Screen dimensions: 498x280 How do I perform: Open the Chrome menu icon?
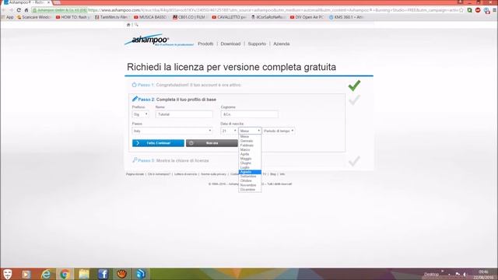point(495,10)
